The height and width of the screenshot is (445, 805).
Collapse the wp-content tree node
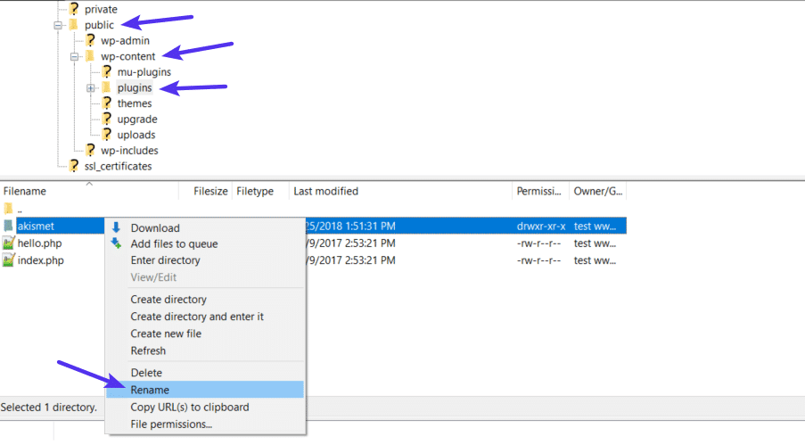pos(75,56)
